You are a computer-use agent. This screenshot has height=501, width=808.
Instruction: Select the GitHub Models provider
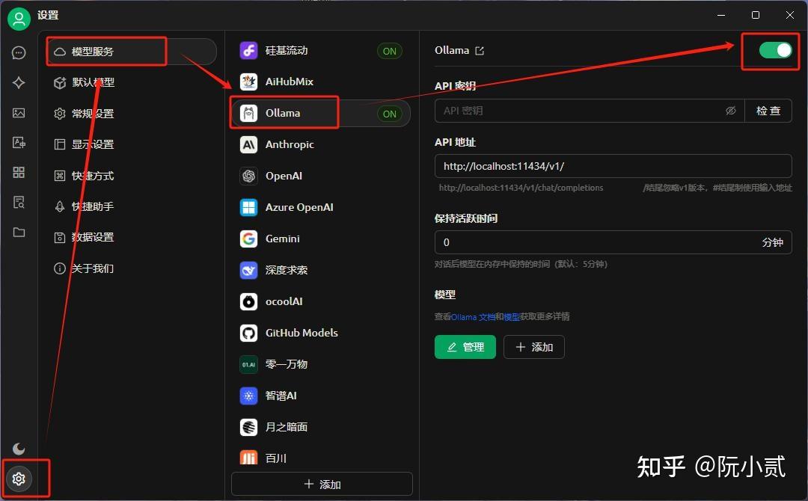point(321,334)
